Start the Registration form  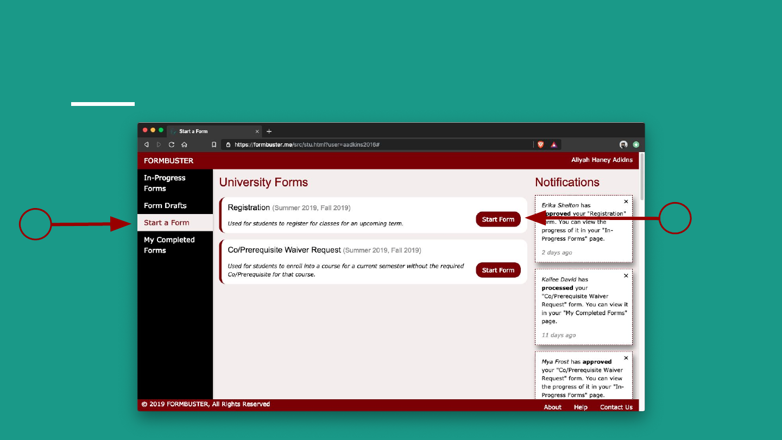[x=498, y=219]
